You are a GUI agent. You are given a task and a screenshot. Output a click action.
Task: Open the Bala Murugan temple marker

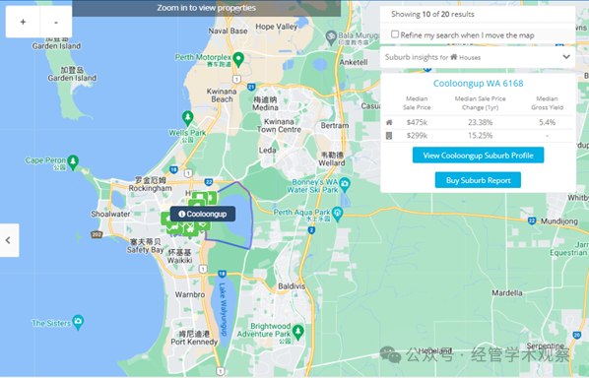point(331,36)
